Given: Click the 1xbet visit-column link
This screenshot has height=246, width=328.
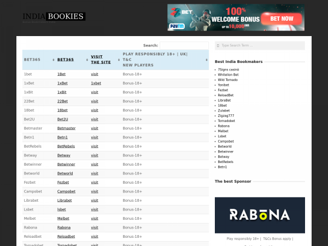Looking at the screenshot, I should pyautogui.click(x=96, y=83).
